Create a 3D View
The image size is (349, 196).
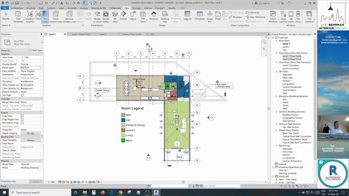(115, 17)
